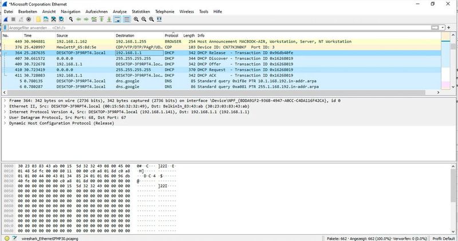Open the display filter bookmark menu
Screen dimensions: 458x241
tap(5, 27)
